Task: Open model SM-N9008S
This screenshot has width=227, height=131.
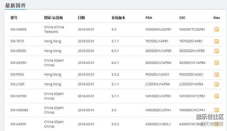Action: [19, 110]
